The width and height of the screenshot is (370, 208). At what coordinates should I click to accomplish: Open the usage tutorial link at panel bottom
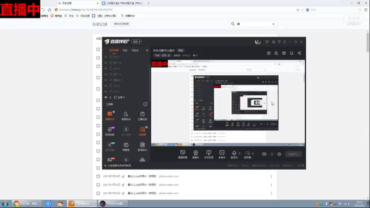pos(119,165)
